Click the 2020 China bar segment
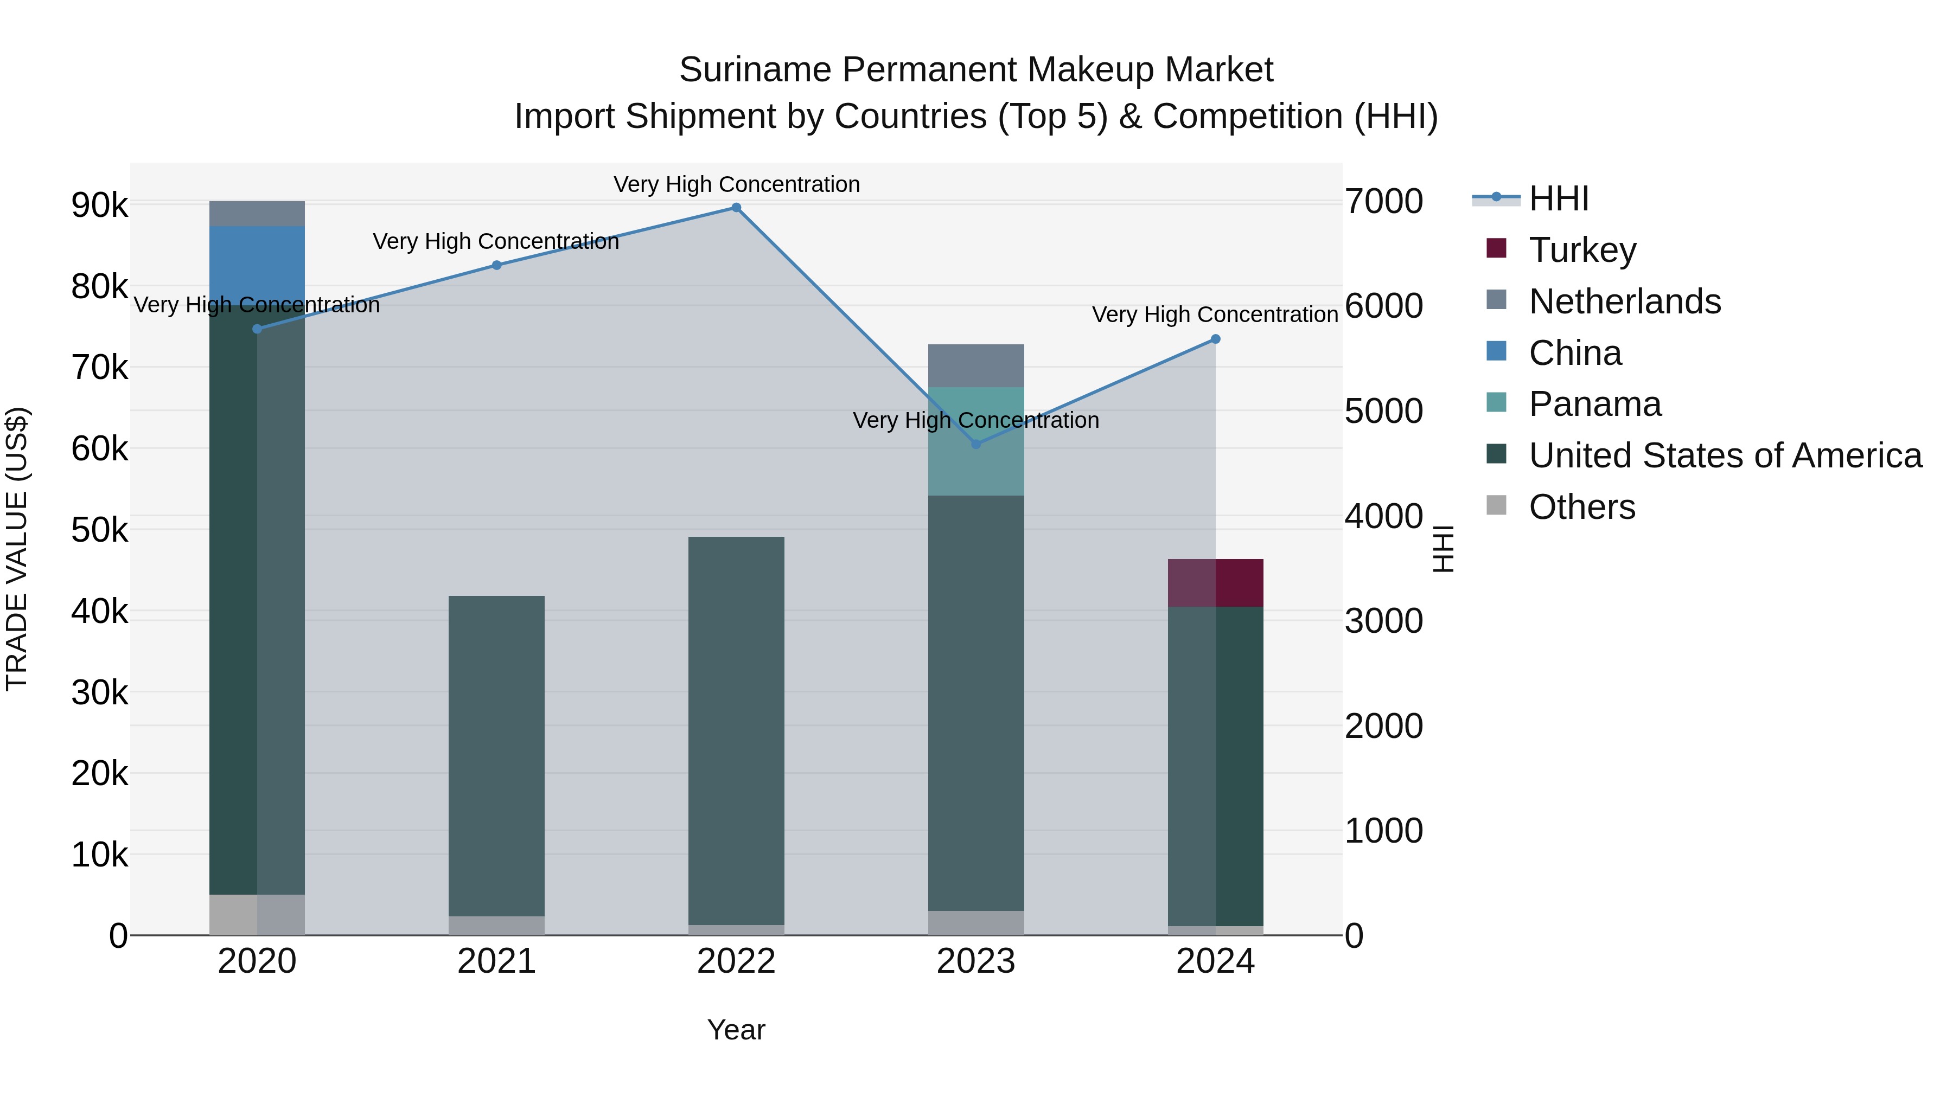 [257, 265]
